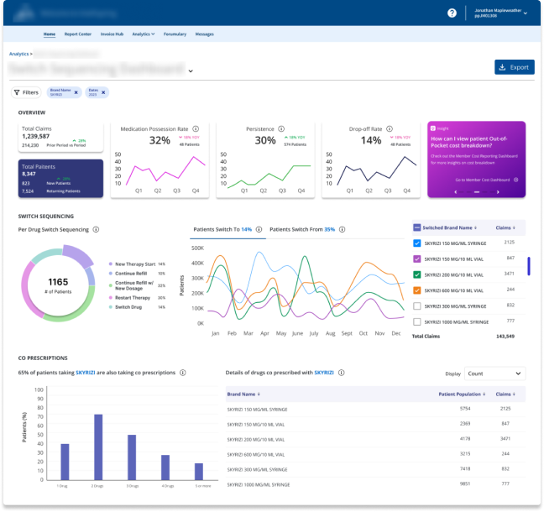Image resolution: width=544 pixels, height=512 pixels.
Task: Open the help question mark icon
Action: click(x=452, y=13)
